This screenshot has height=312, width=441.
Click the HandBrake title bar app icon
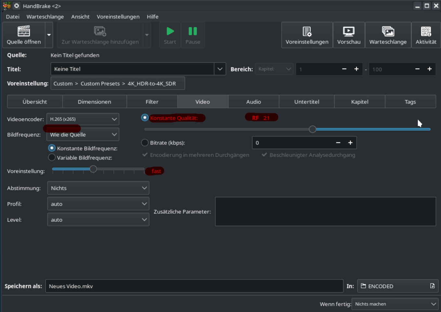(6, 6)
